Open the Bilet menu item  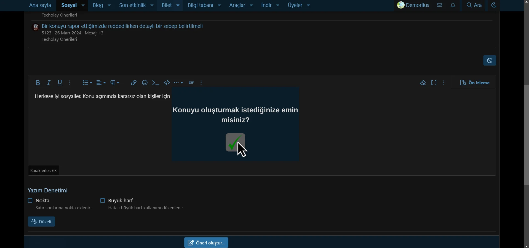[x=167, y=5]
